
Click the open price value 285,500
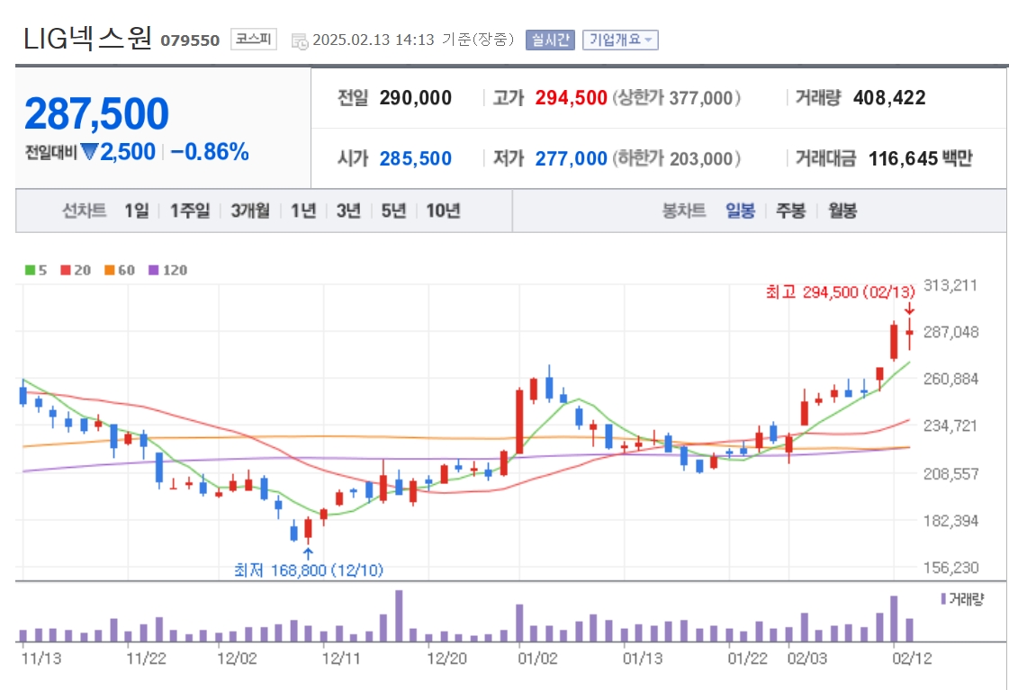tap(416, 158)
